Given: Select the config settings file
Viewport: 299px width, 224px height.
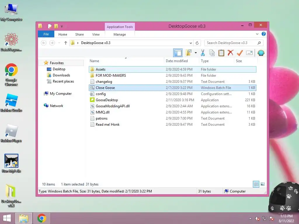Looking at the screenshot, I should pyautogui.click(x=172, y=94).
